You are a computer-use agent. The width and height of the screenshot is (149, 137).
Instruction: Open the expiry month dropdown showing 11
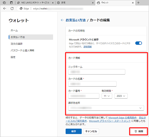[107, 96]
